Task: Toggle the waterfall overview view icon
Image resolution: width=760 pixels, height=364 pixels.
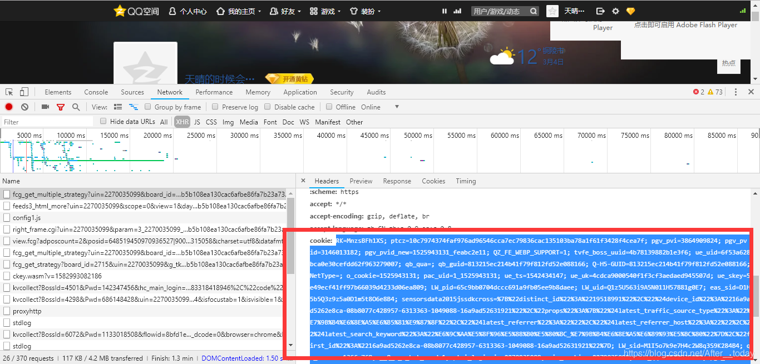Action: coord(134,107)
